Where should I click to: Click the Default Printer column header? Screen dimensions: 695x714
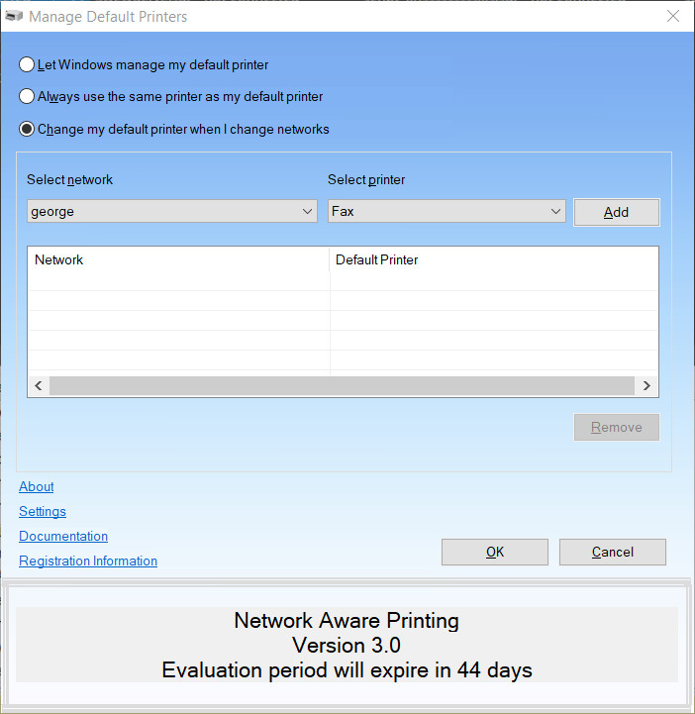tap(494, 259)
